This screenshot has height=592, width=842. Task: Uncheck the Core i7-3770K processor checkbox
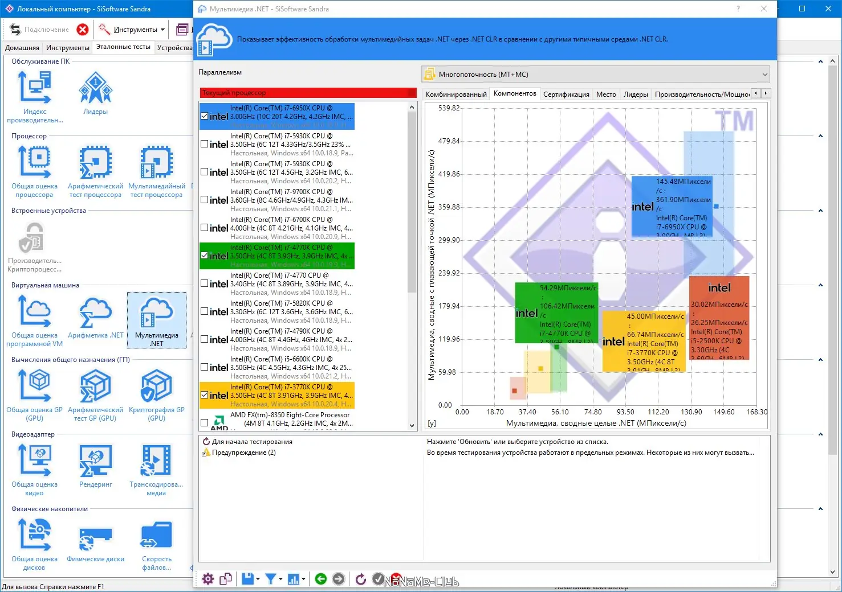[205, 395]
